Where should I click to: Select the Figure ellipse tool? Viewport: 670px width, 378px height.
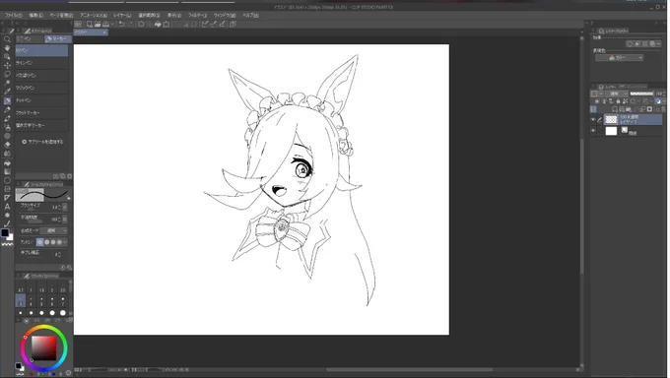7,180
